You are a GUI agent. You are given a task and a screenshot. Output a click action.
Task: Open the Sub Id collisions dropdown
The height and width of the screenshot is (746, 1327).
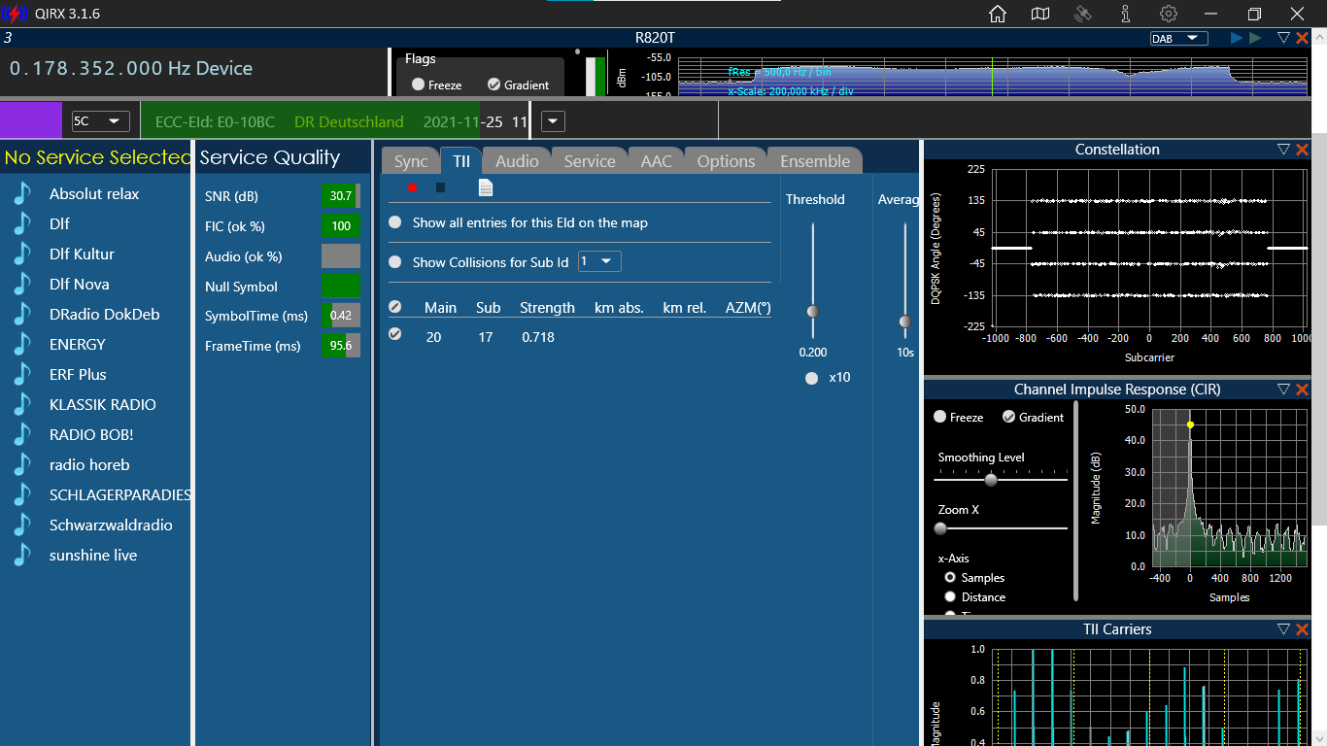click(599, 261)
